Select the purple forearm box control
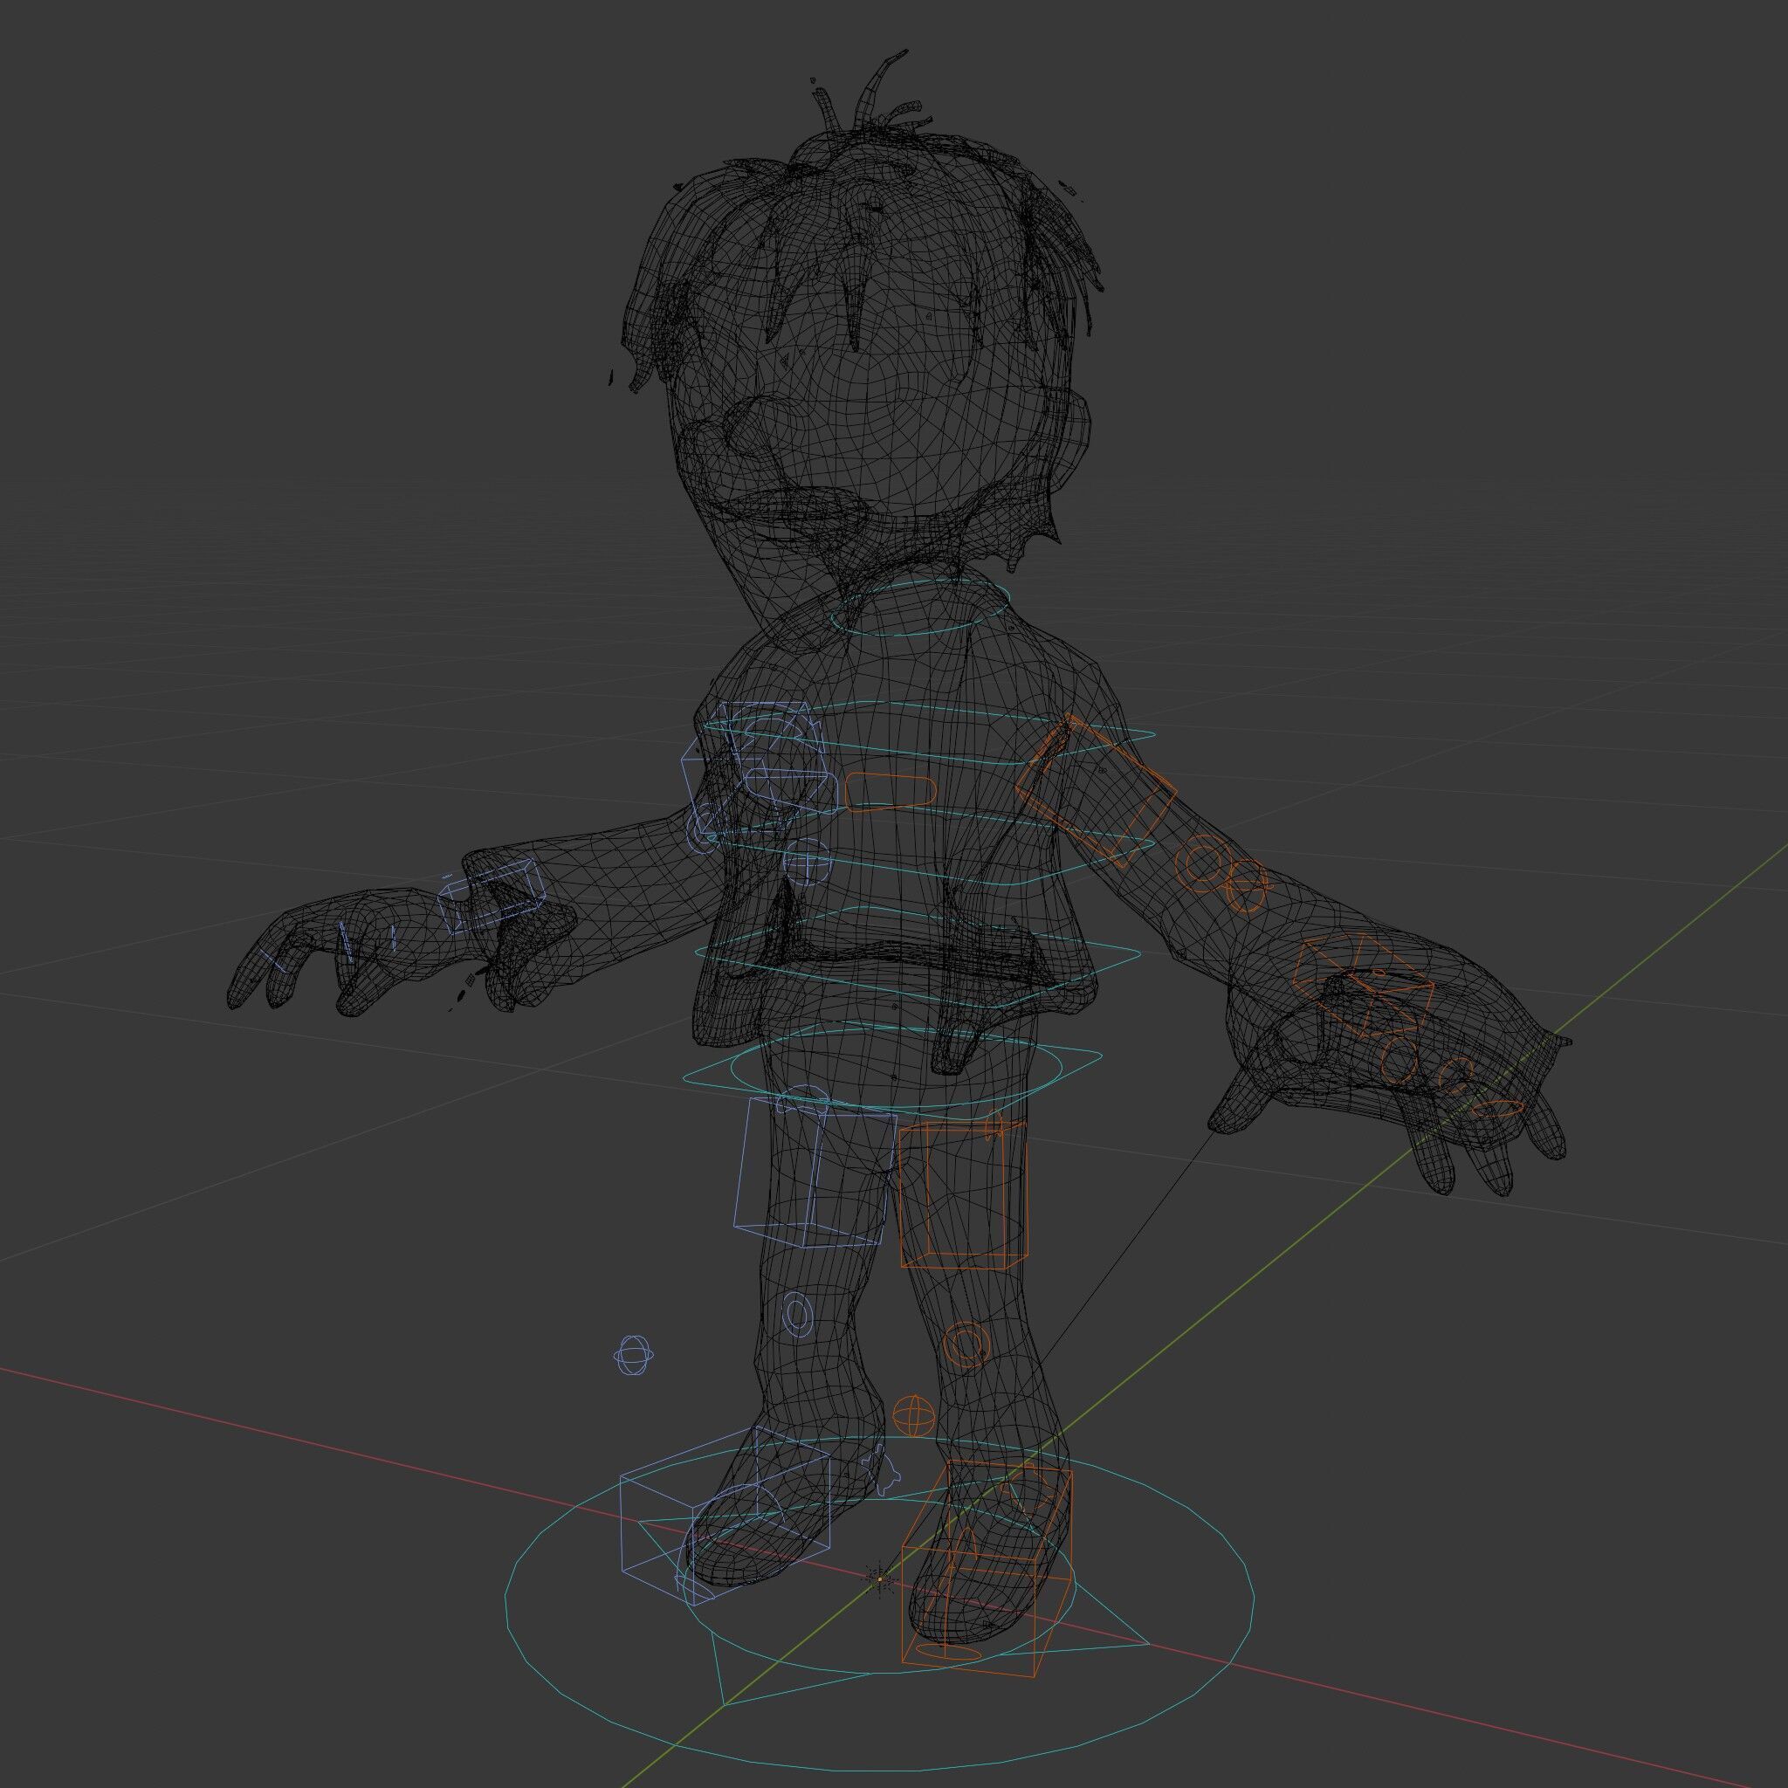Image resolution: width=1788 pixels, height=1788 pixels. point(492,895)
